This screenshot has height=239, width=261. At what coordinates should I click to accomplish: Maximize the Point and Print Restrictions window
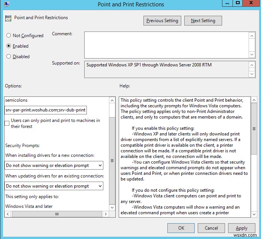(x=237, y=3)
